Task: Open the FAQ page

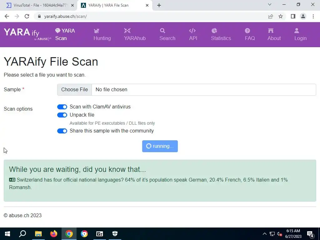Action: pos(250,34)
